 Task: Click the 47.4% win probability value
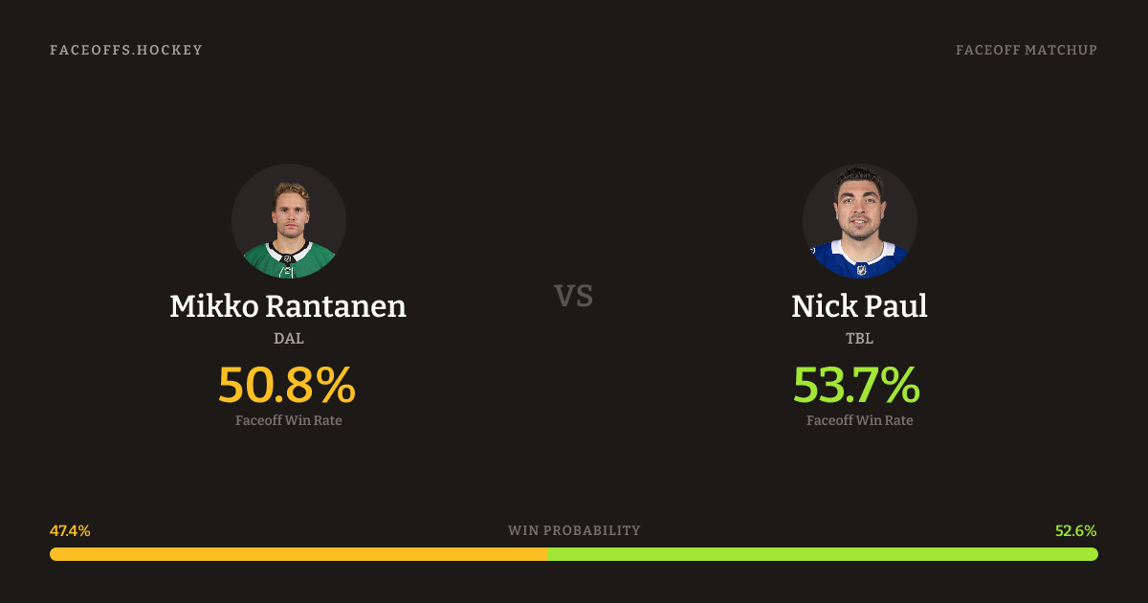(70, 530)
